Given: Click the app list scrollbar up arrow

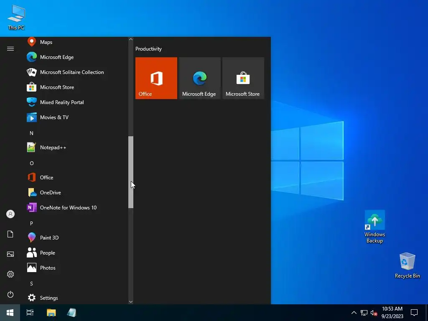Looking at the screenshot, I should (x=131, y=39).
